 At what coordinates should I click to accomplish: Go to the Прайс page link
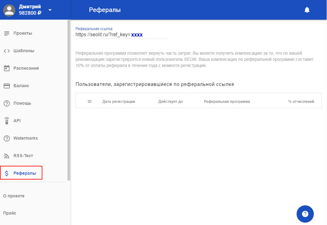10,213
